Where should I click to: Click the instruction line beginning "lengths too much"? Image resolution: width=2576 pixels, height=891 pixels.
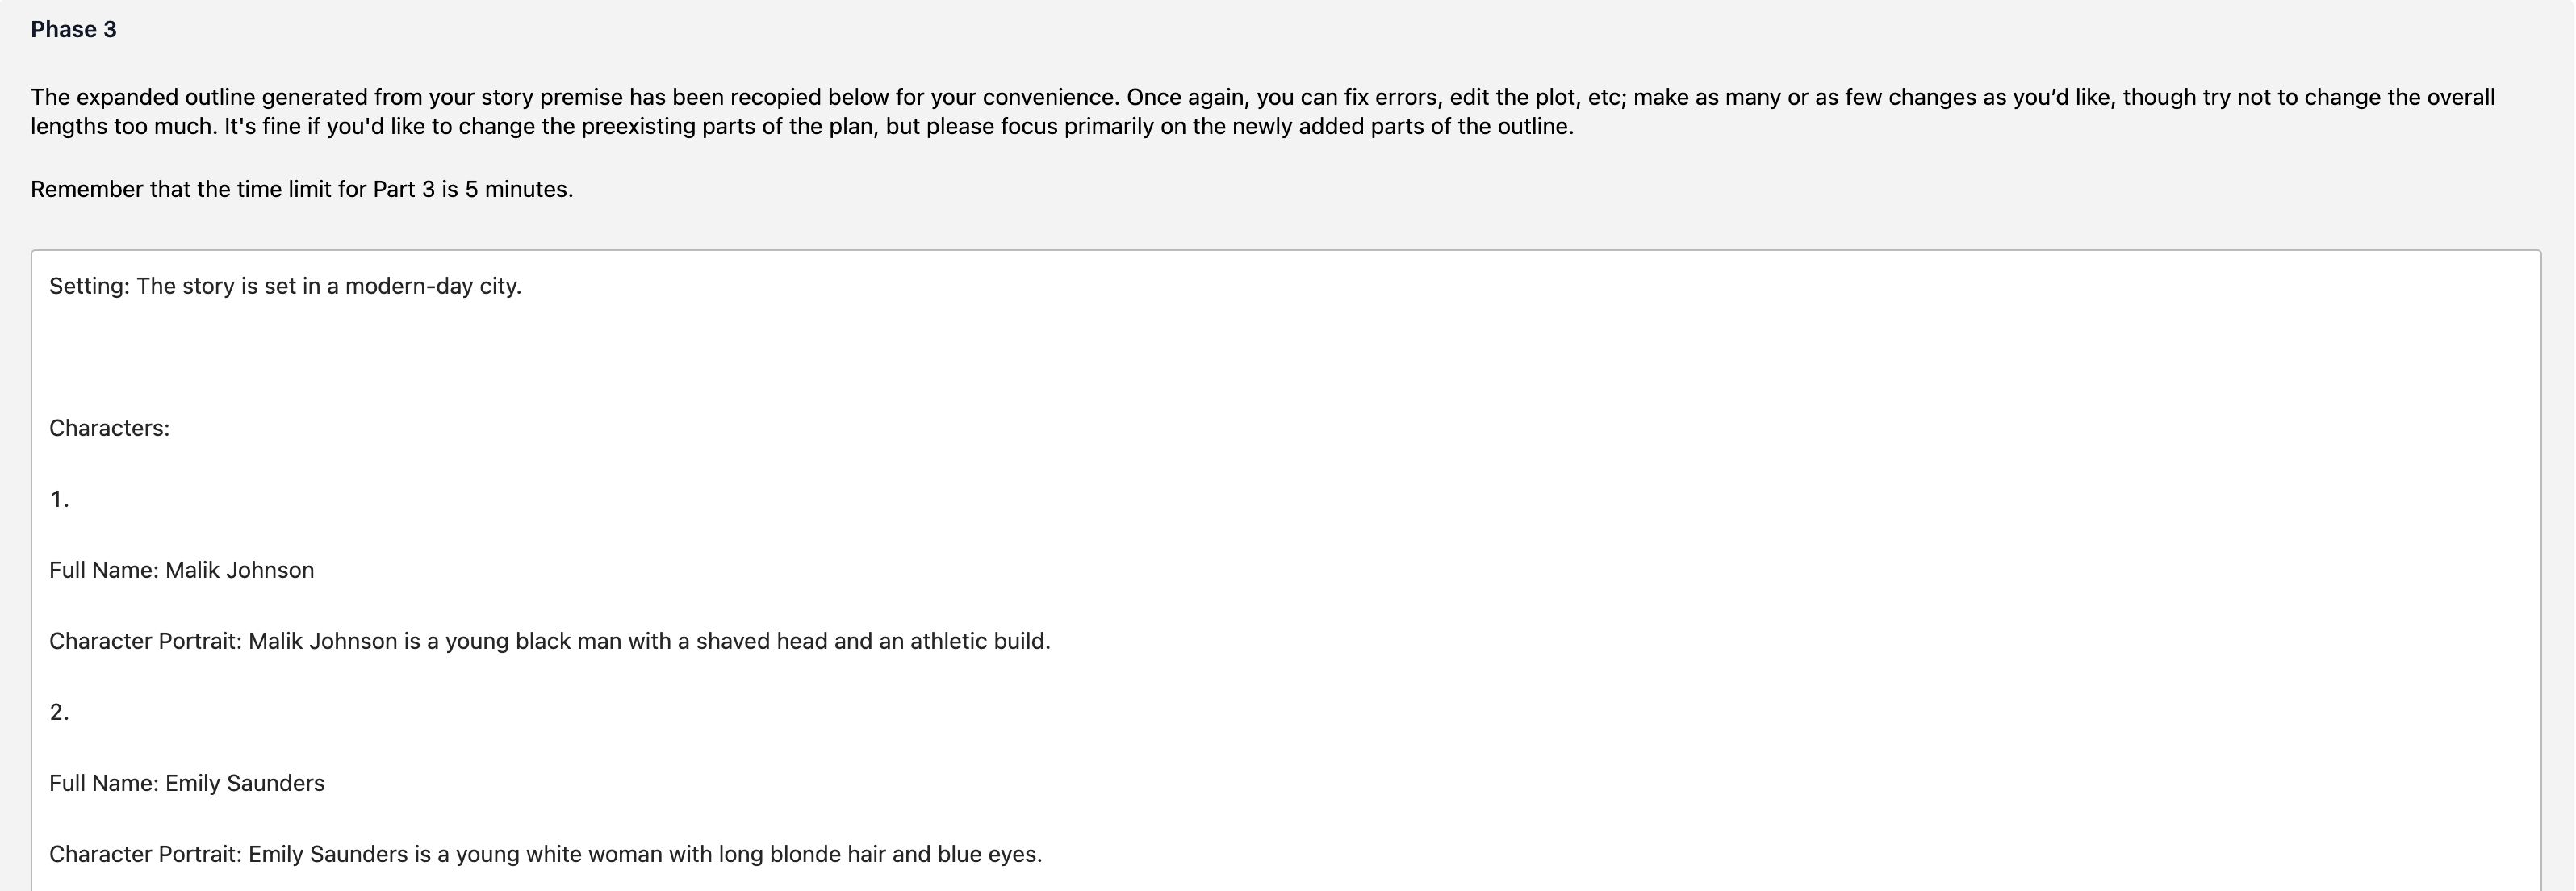(802, 127)
